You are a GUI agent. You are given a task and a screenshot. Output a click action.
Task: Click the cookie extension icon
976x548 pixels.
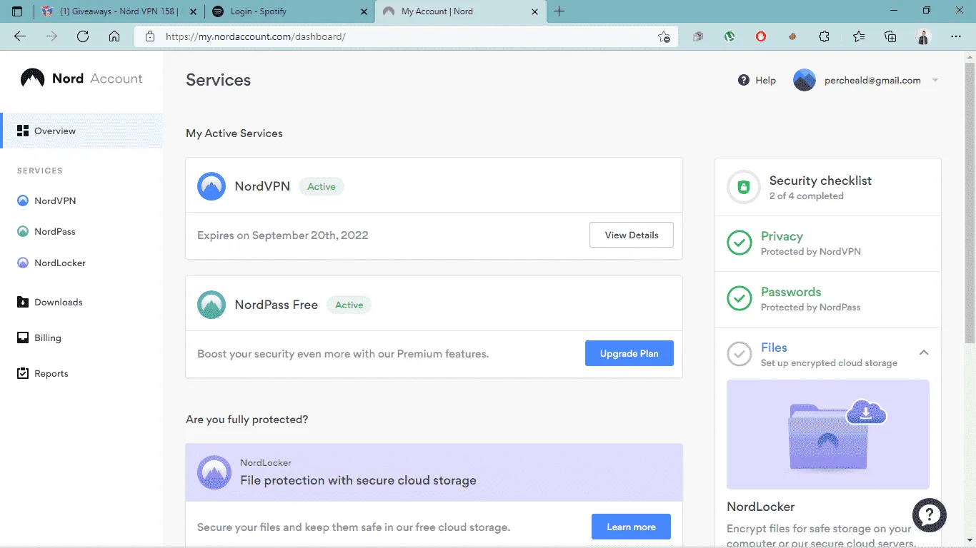[x=792, y=37]
